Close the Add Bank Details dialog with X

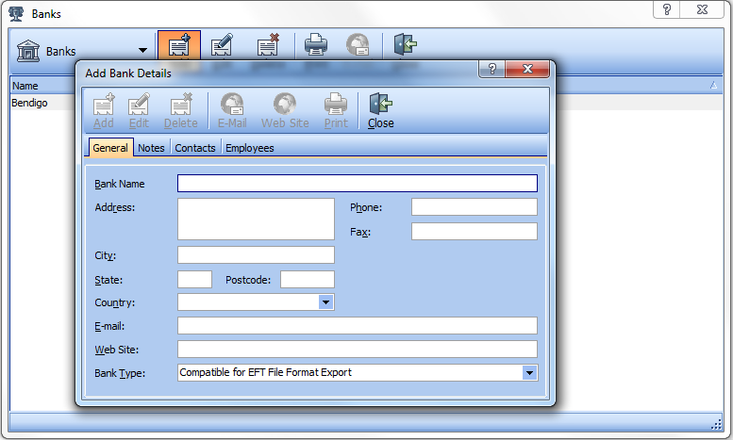pyautogui.click(x=527, y=69)
